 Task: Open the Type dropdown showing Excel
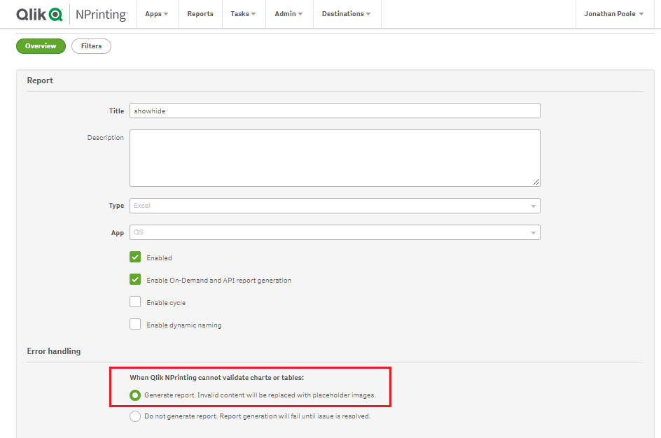(335, 206)
